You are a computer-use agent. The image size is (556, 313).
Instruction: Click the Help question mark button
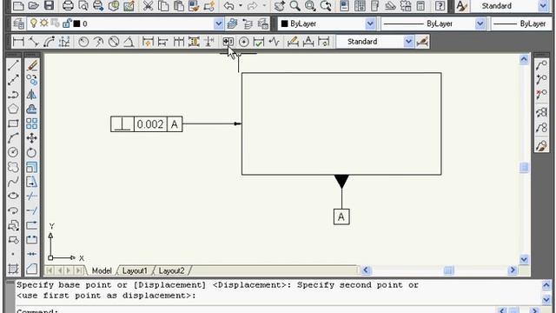tap(440, 6)
